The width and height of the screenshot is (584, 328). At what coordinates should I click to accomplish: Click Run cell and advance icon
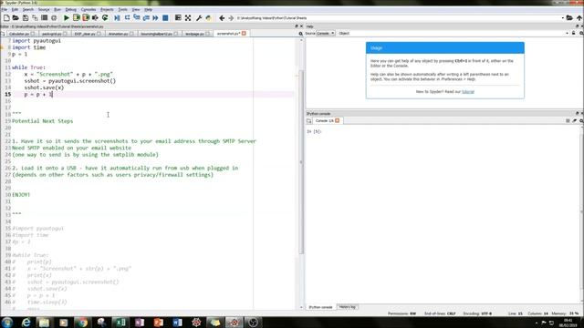click(86, 18)
